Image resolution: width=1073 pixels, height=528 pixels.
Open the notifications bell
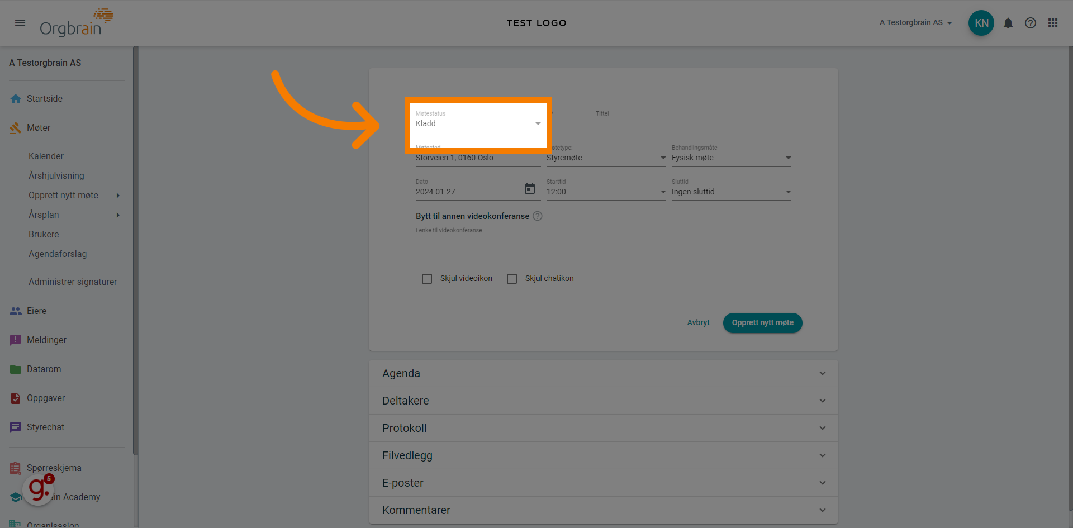pyautogui.click(x=1008, y=23)
